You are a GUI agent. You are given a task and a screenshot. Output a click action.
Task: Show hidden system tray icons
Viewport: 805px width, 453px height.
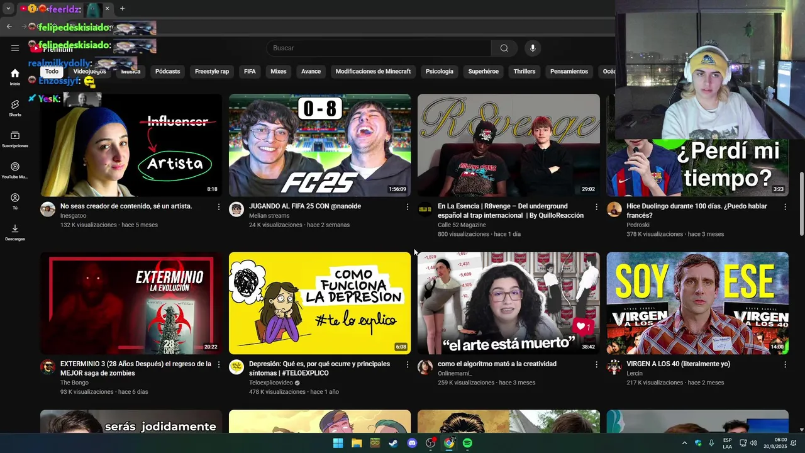click(x=684, y=443)
